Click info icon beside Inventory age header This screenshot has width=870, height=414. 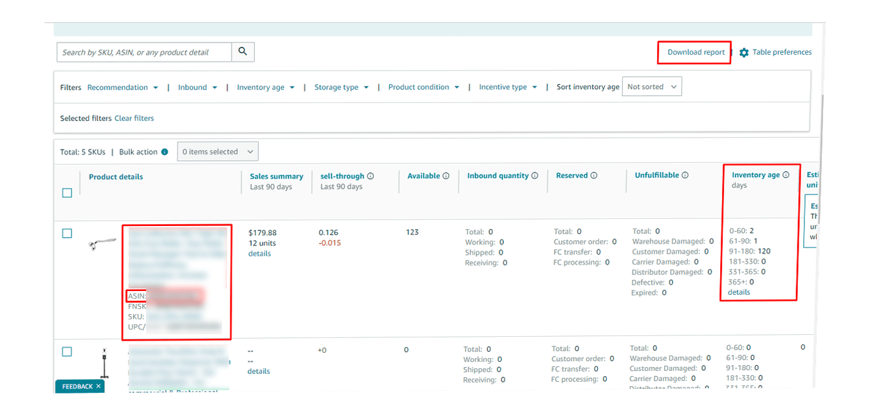tap(786, 175)
